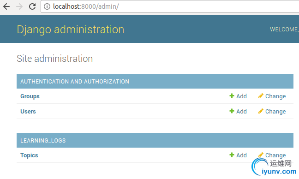
Task: Open the Authentication and Authorization section
Action: coord(75,81)
